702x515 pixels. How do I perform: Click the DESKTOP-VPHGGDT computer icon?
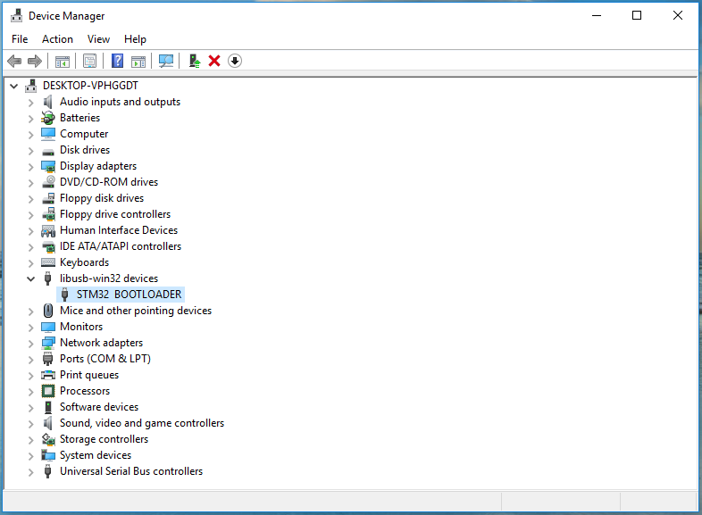[x=31, y=86]
